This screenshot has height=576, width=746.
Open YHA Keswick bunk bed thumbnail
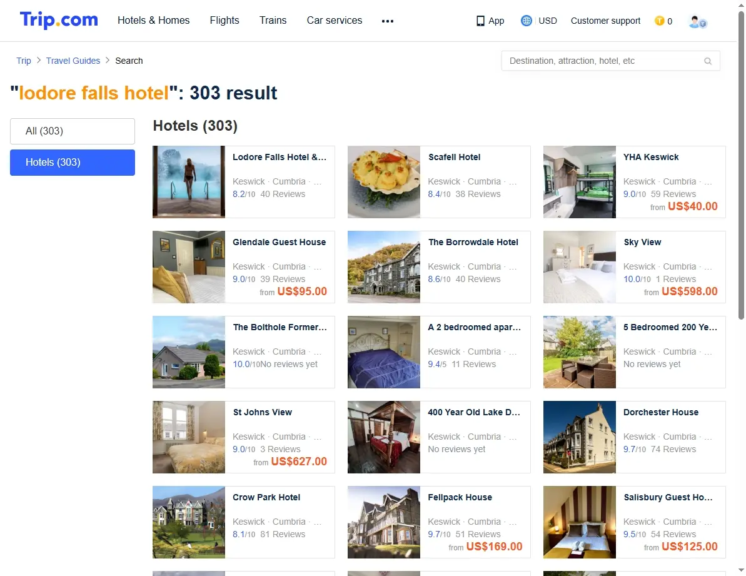(x=580, y=182)
